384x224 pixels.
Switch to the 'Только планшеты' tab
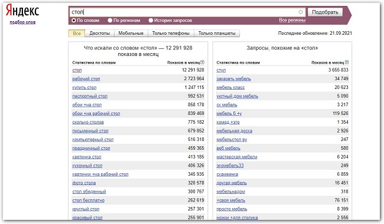coord(217,33)
